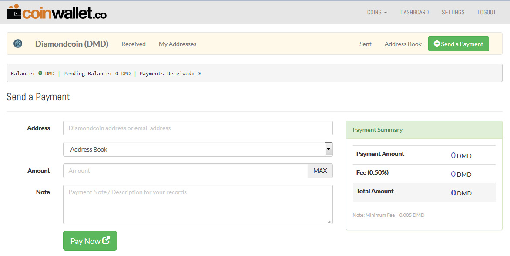Open the My Addresses tab
Screen dimensions: 510x256
coord(178,44)
